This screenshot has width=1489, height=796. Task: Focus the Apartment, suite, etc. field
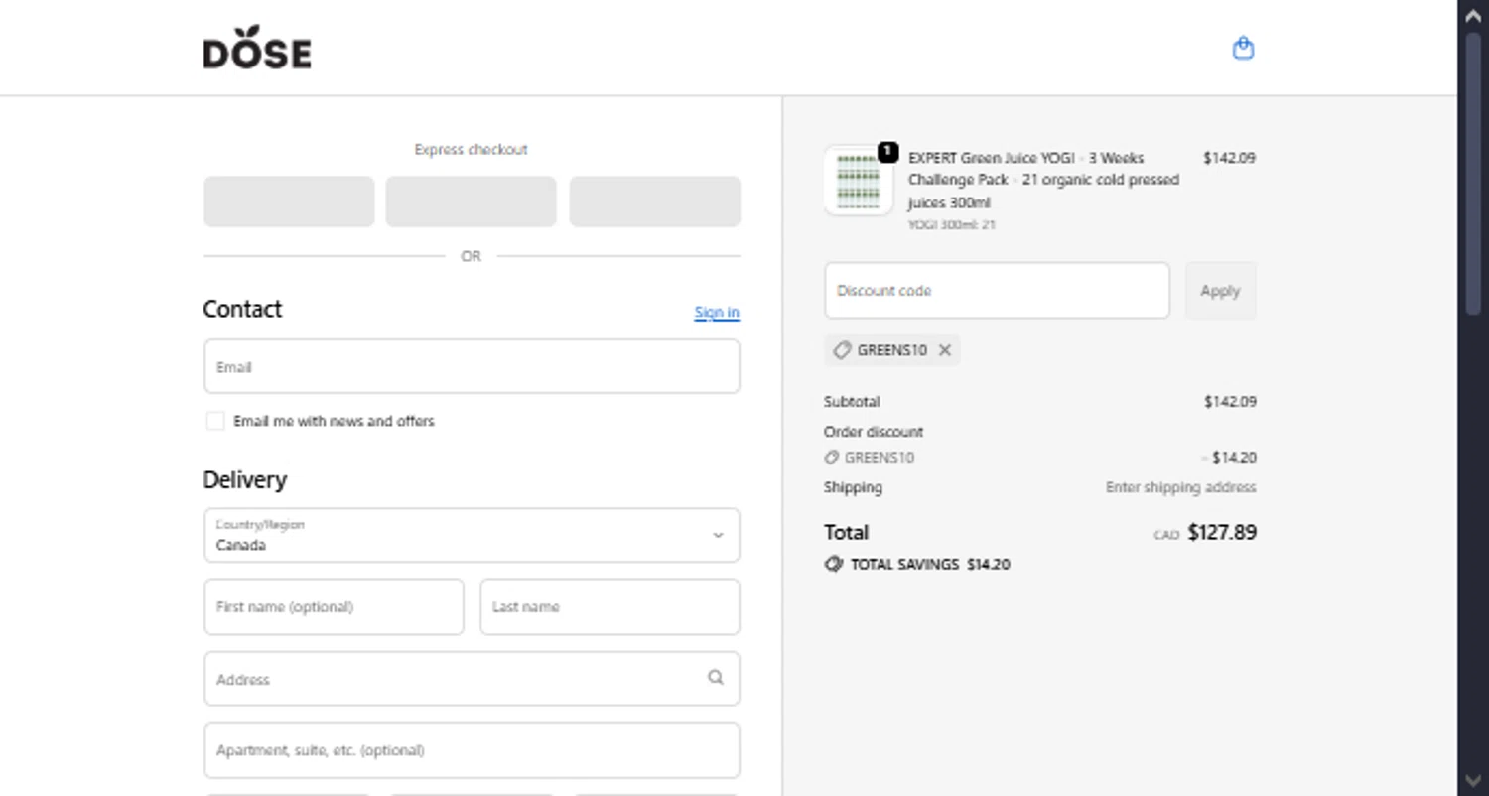(x=472, y=750)
